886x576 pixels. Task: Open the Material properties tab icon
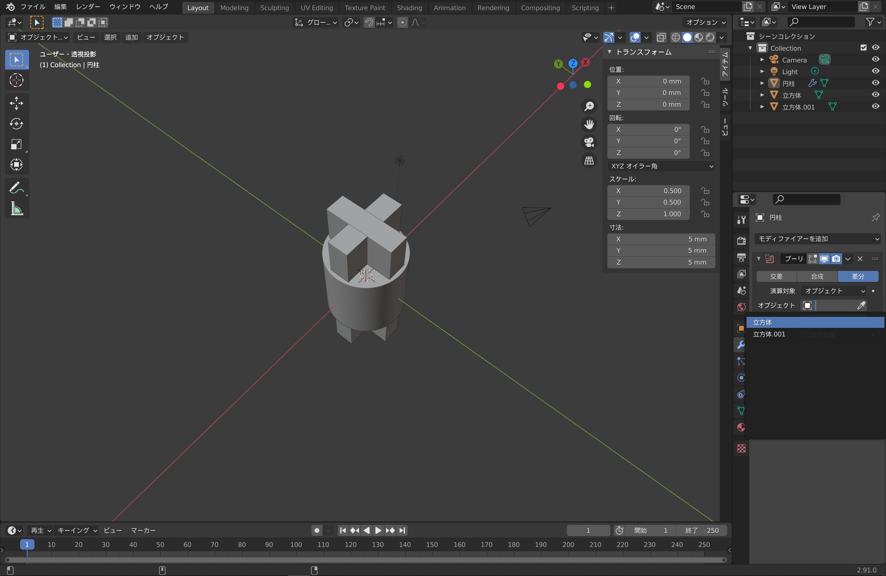(x=741, y=427)
